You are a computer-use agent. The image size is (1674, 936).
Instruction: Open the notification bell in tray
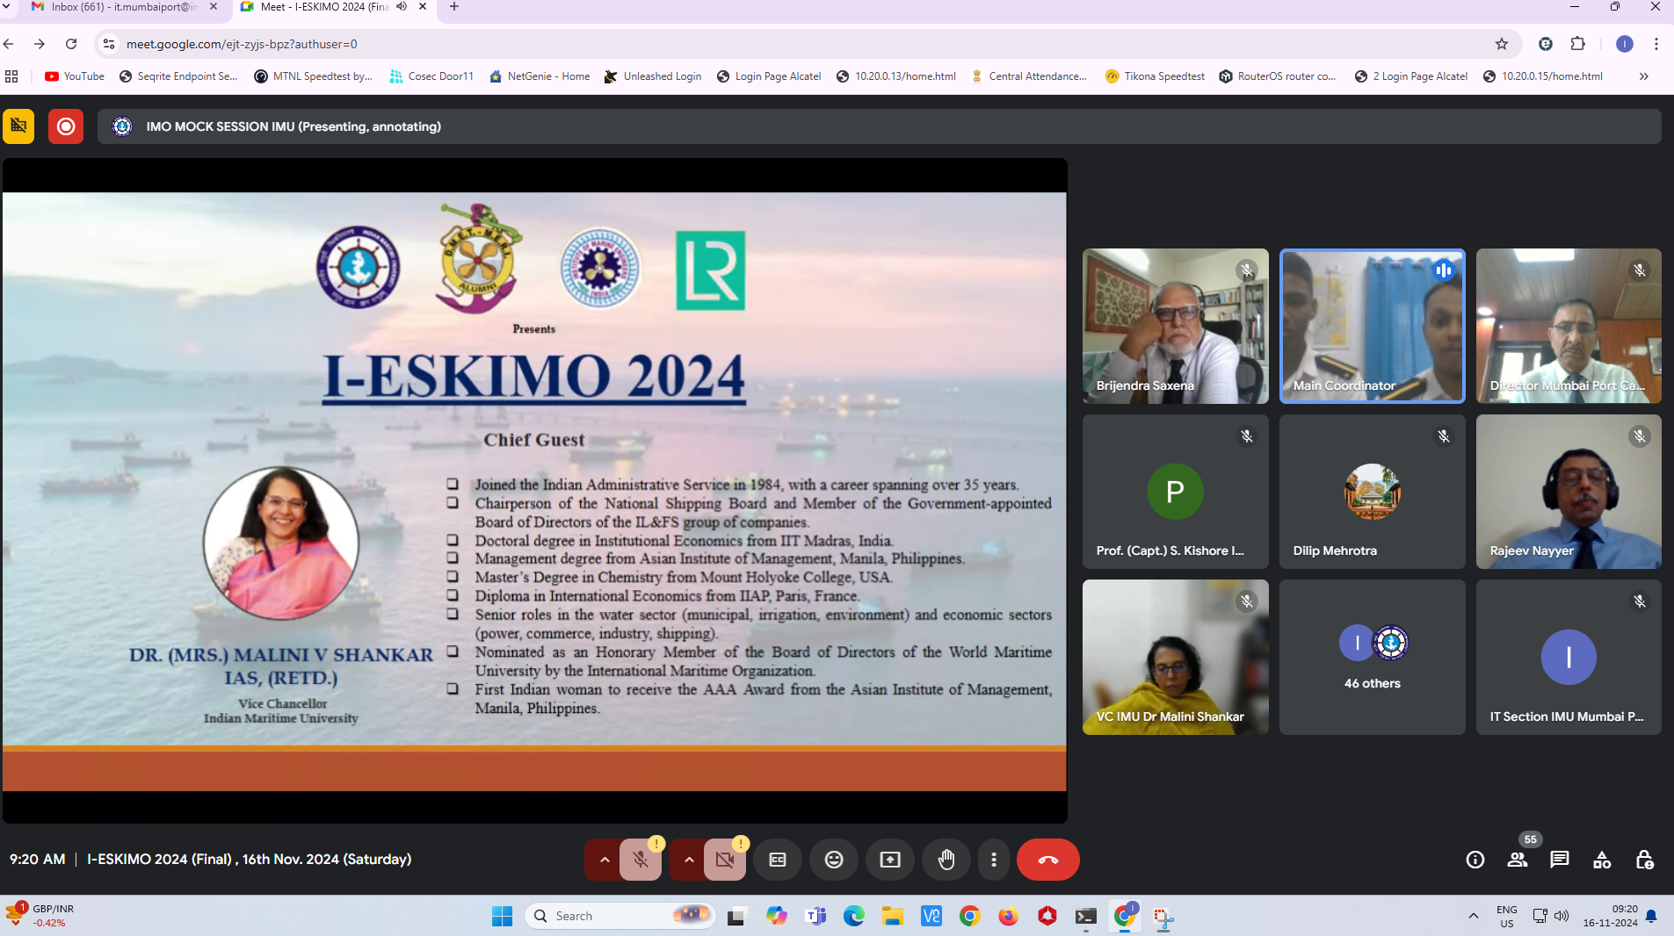pos(1651,916)
